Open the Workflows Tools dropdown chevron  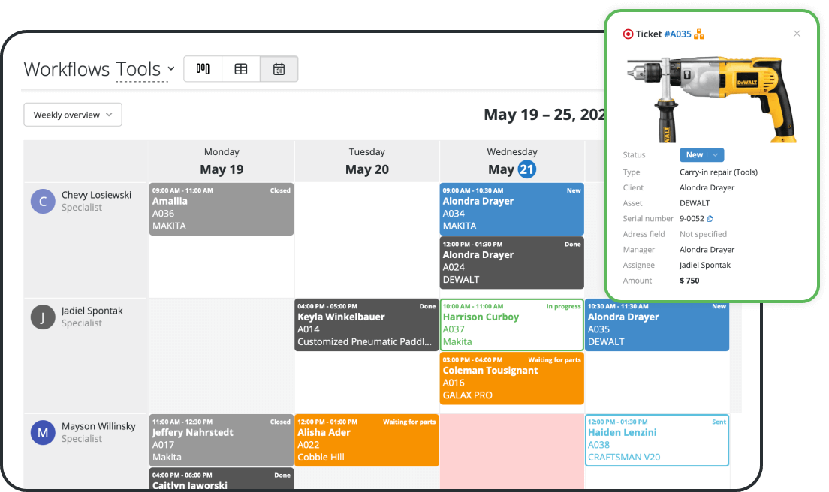coord(172,68)
